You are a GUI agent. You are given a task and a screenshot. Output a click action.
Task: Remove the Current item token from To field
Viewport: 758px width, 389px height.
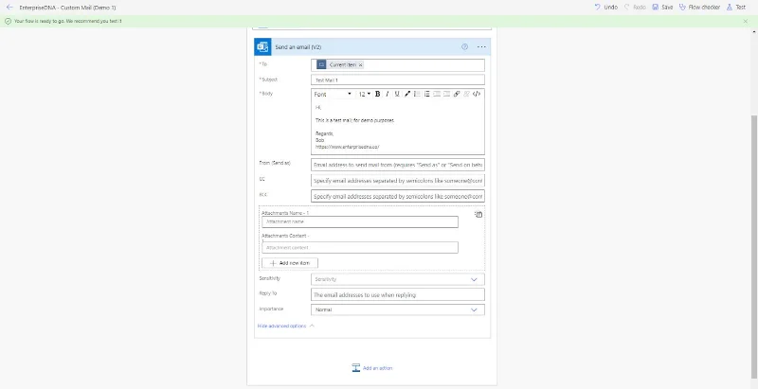point(360,64)
